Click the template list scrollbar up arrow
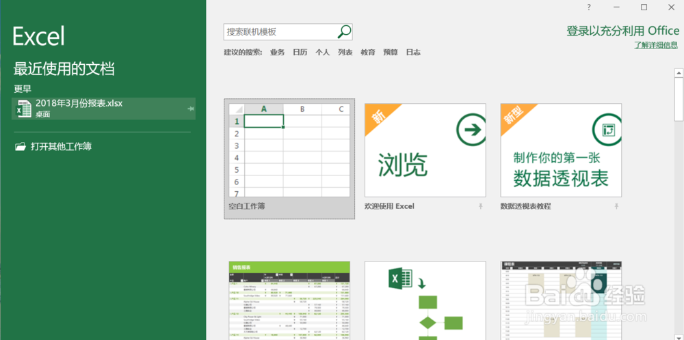The width and height of the screenshot is (684, 340). pos(679,72)
